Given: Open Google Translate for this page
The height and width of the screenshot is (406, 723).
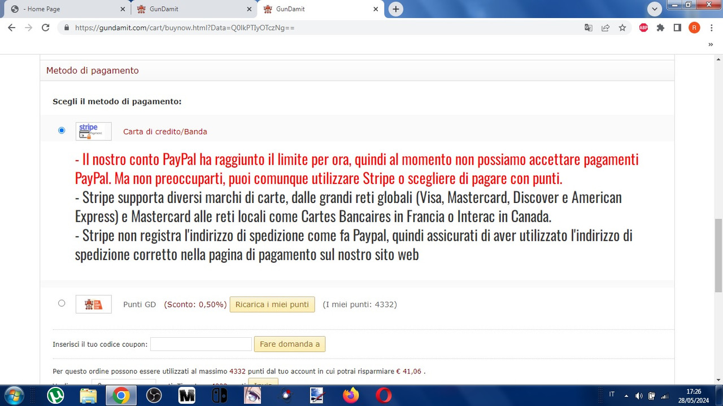Looking at the screenshot, I should pos(589,28).
